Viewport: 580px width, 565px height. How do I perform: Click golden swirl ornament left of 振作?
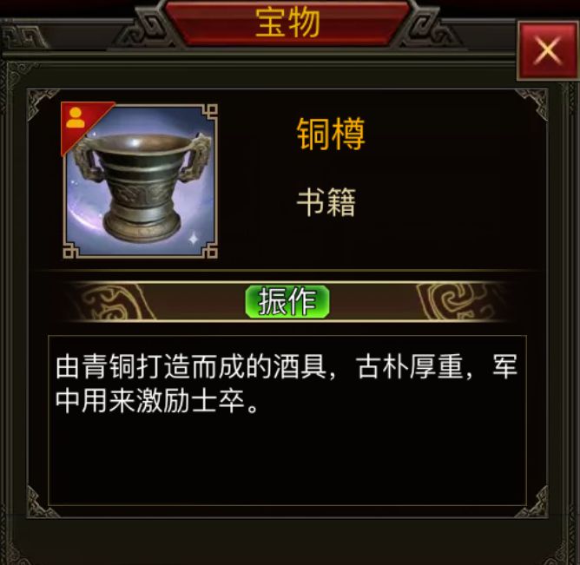[112, 302]
